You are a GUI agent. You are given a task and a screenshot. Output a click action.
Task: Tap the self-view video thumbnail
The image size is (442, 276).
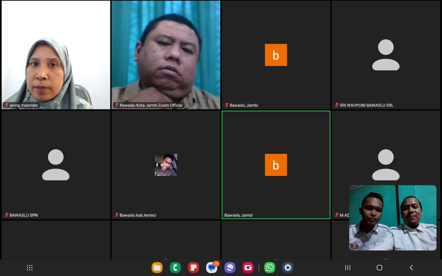(393, 217)
